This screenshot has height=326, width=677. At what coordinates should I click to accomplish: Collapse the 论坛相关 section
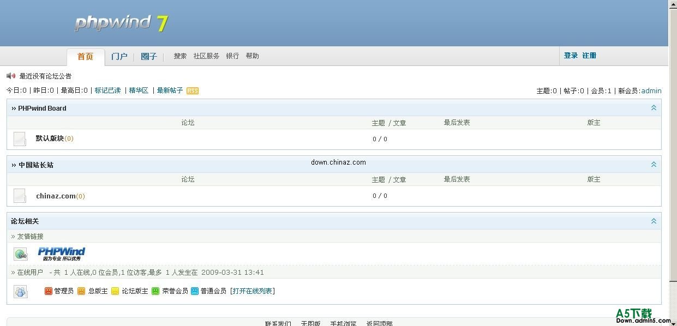tap(654, 221)
